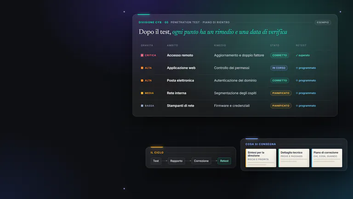This screenshot has height=199, width=353.
Task: Click the AMBITO column header
Action: point(172,45)
